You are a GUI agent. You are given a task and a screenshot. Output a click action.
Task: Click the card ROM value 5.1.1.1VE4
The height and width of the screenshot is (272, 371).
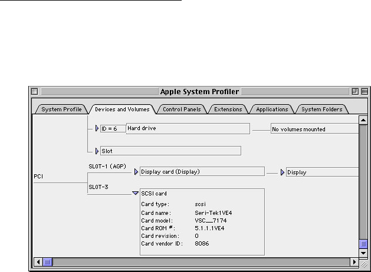point(209,228)
